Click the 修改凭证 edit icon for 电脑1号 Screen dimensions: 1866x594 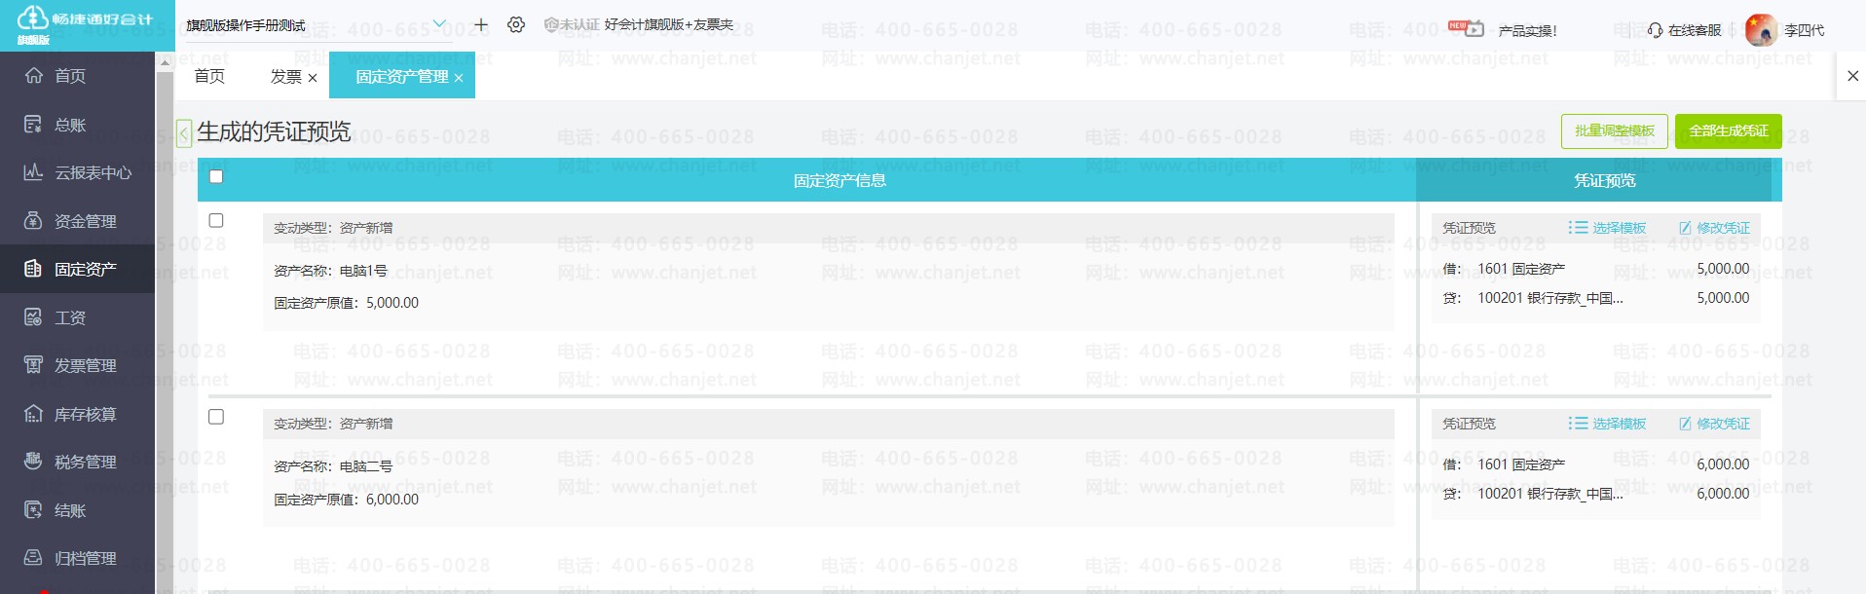tap(1686, 228)
